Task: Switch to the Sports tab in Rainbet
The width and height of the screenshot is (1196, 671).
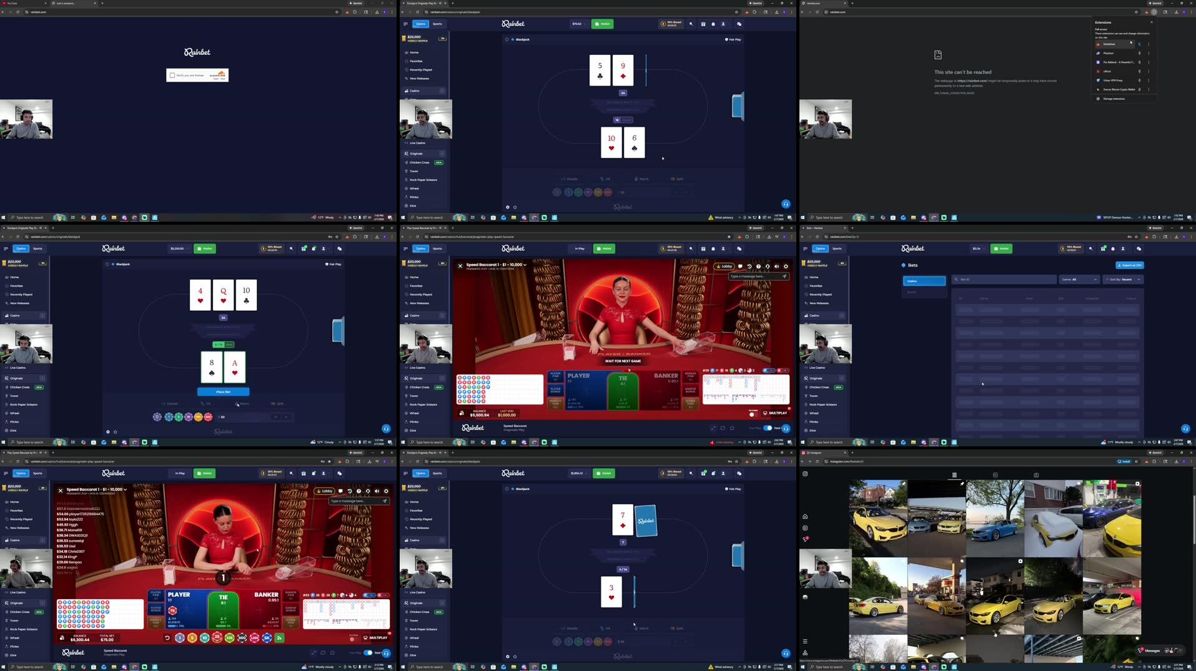Action: point(437,24)
